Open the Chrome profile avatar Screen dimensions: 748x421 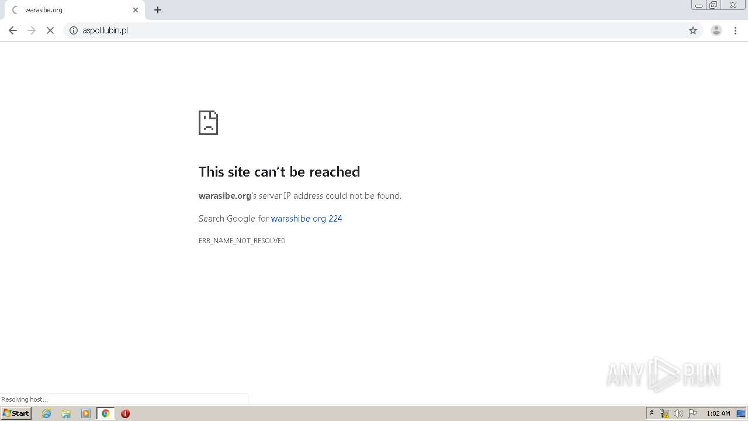(716, 30)
